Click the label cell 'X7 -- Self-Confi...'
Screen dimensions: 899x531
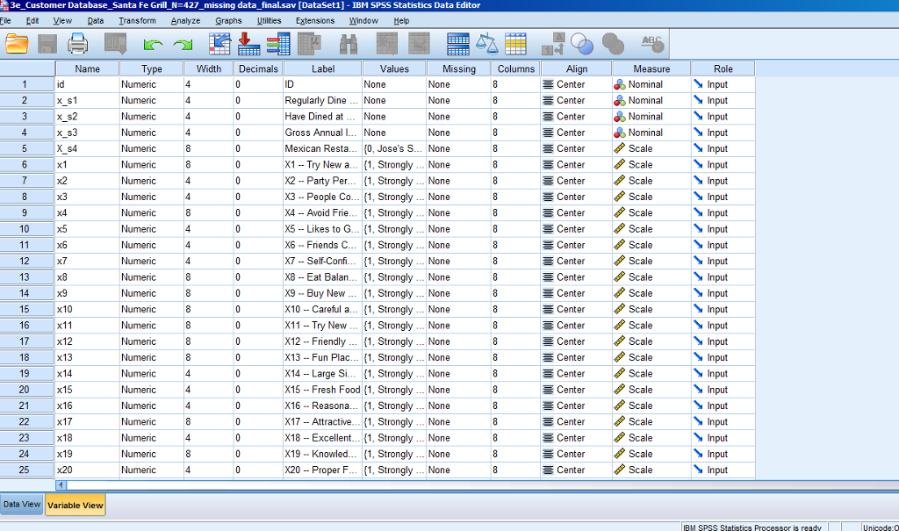[x=323, y=261]
